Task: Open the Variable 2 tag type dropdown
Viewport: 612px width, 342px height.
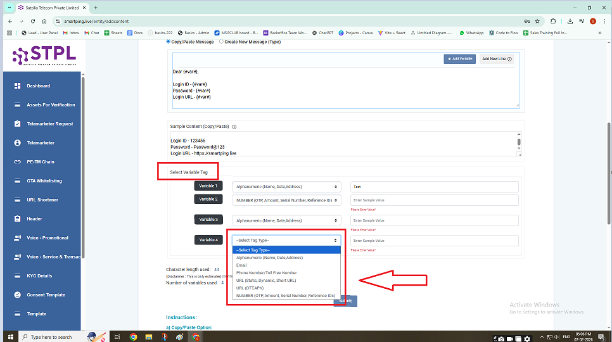Action: coord(286,200)
